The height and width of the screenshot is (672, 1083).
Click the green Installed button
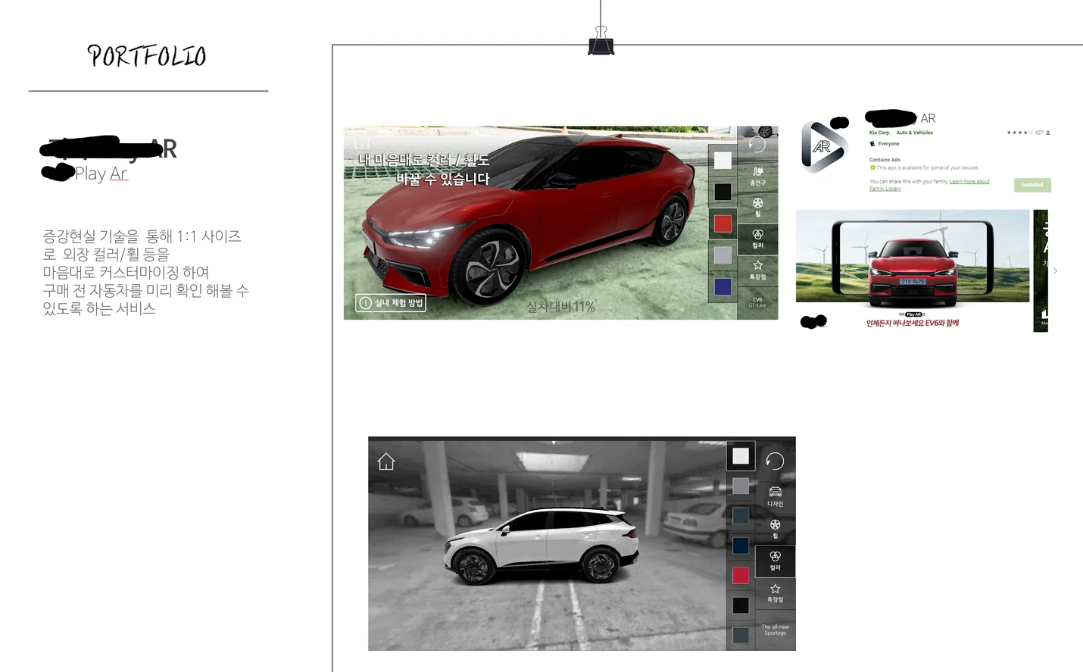[x=1032, y=185]
